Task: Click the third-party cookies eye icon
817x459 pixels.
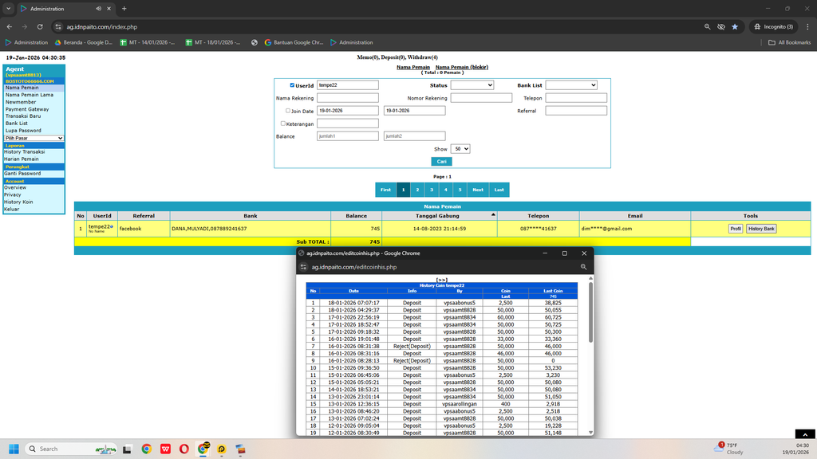Action: click(x=721, y=26)
